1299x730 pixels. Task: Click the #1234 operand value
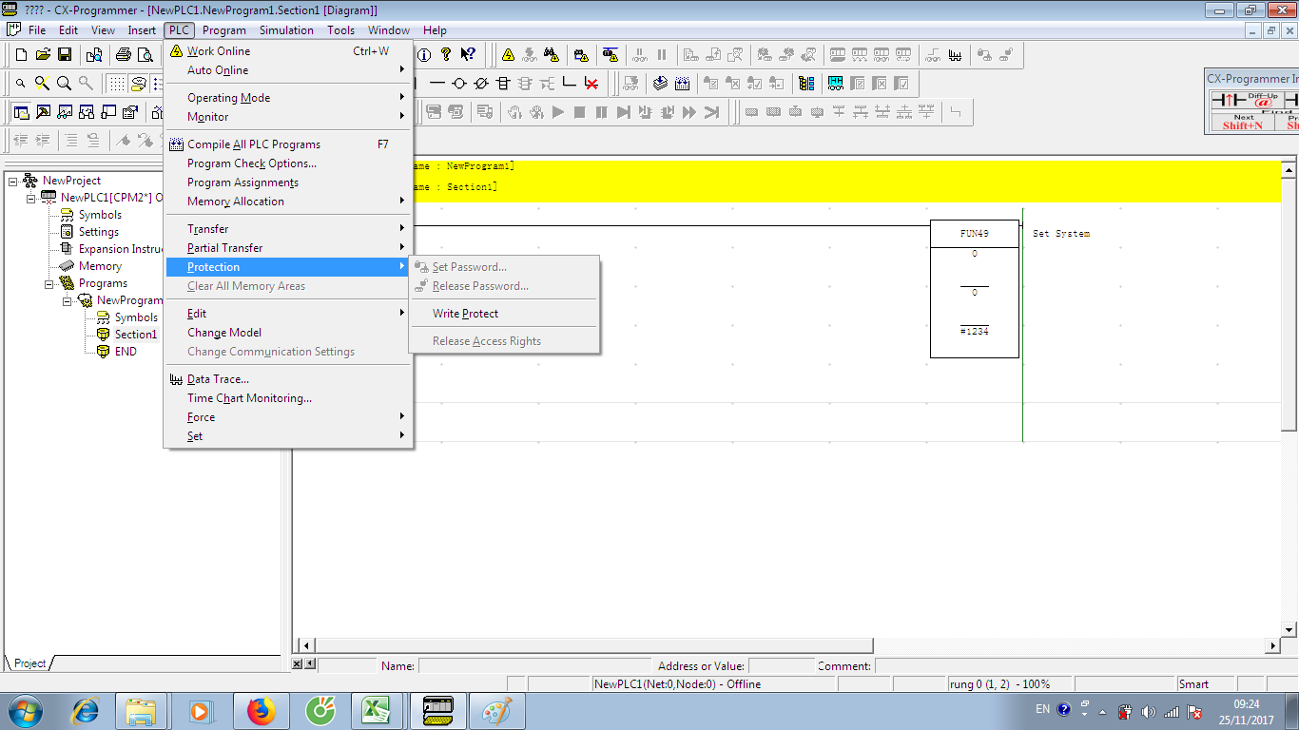[975, 331]
